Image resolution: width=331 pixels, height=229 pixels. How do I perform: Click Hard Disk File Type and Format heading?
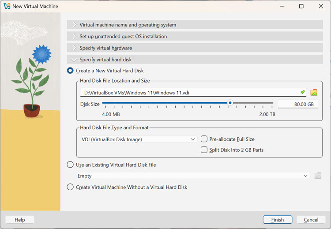[x=114, y=128]
